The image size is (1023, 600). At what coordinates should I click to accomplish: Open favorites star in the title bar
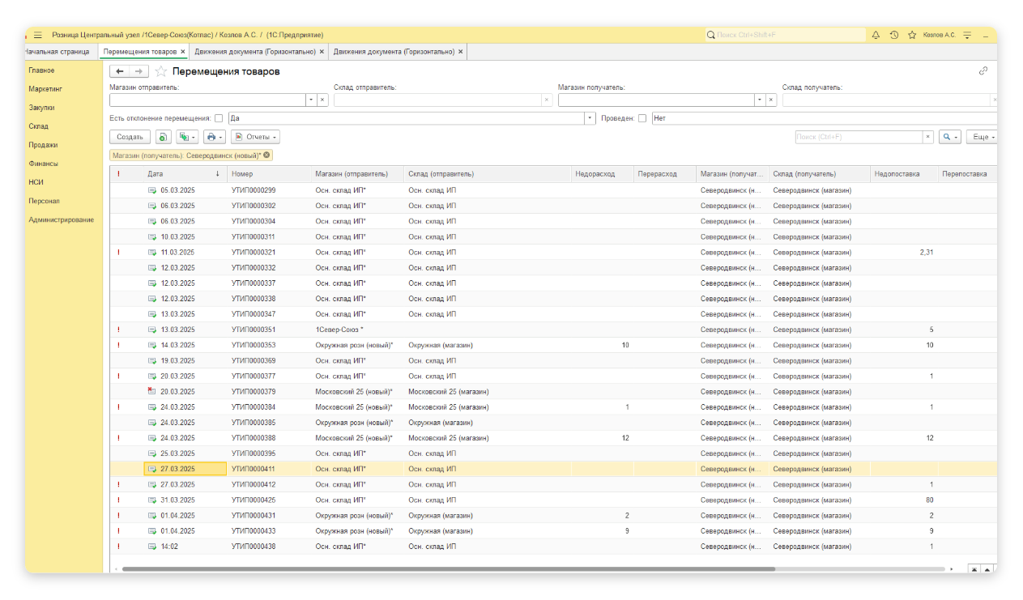[912, 35]
